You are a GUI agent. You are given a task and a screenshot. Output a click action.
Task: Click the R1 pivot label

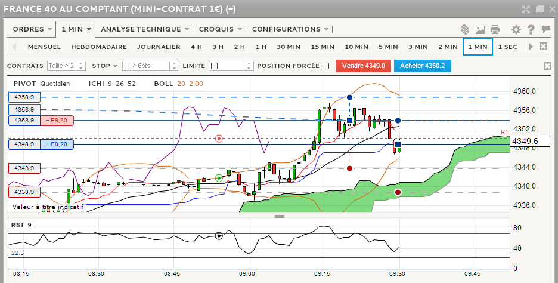tap(504, 132)
